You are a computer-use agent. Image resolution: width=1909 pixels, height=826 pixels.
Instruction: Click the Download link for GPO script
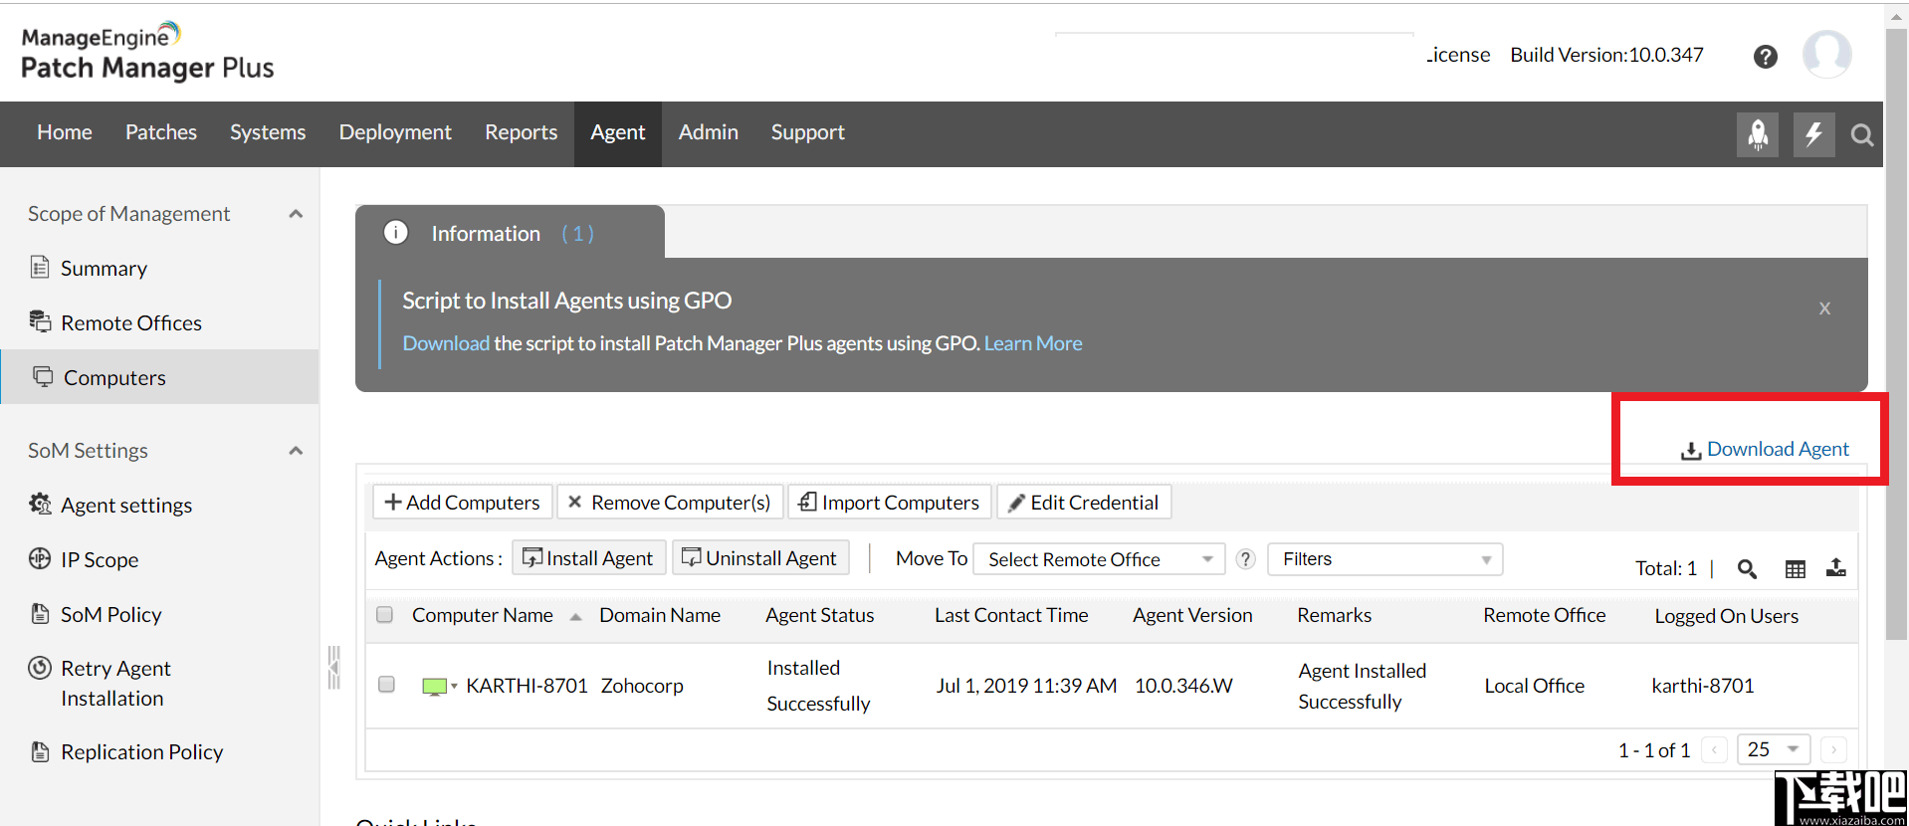tap(446, 343)
